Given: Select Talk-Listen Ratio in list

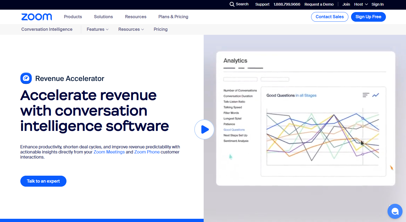Looking at the screenshot, I should pos(234,102).
